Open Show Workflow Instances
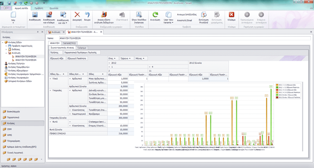This screenshot has height=168, width=314. point(139,17)
